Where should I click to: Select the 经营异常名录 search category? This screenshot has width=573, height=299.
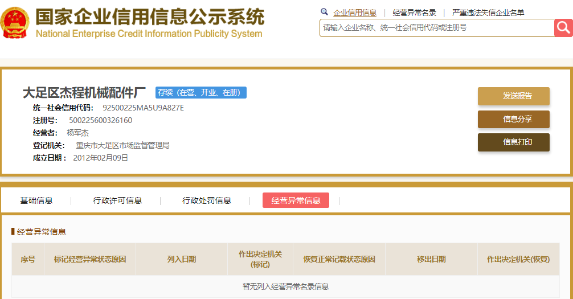(415, 13)
